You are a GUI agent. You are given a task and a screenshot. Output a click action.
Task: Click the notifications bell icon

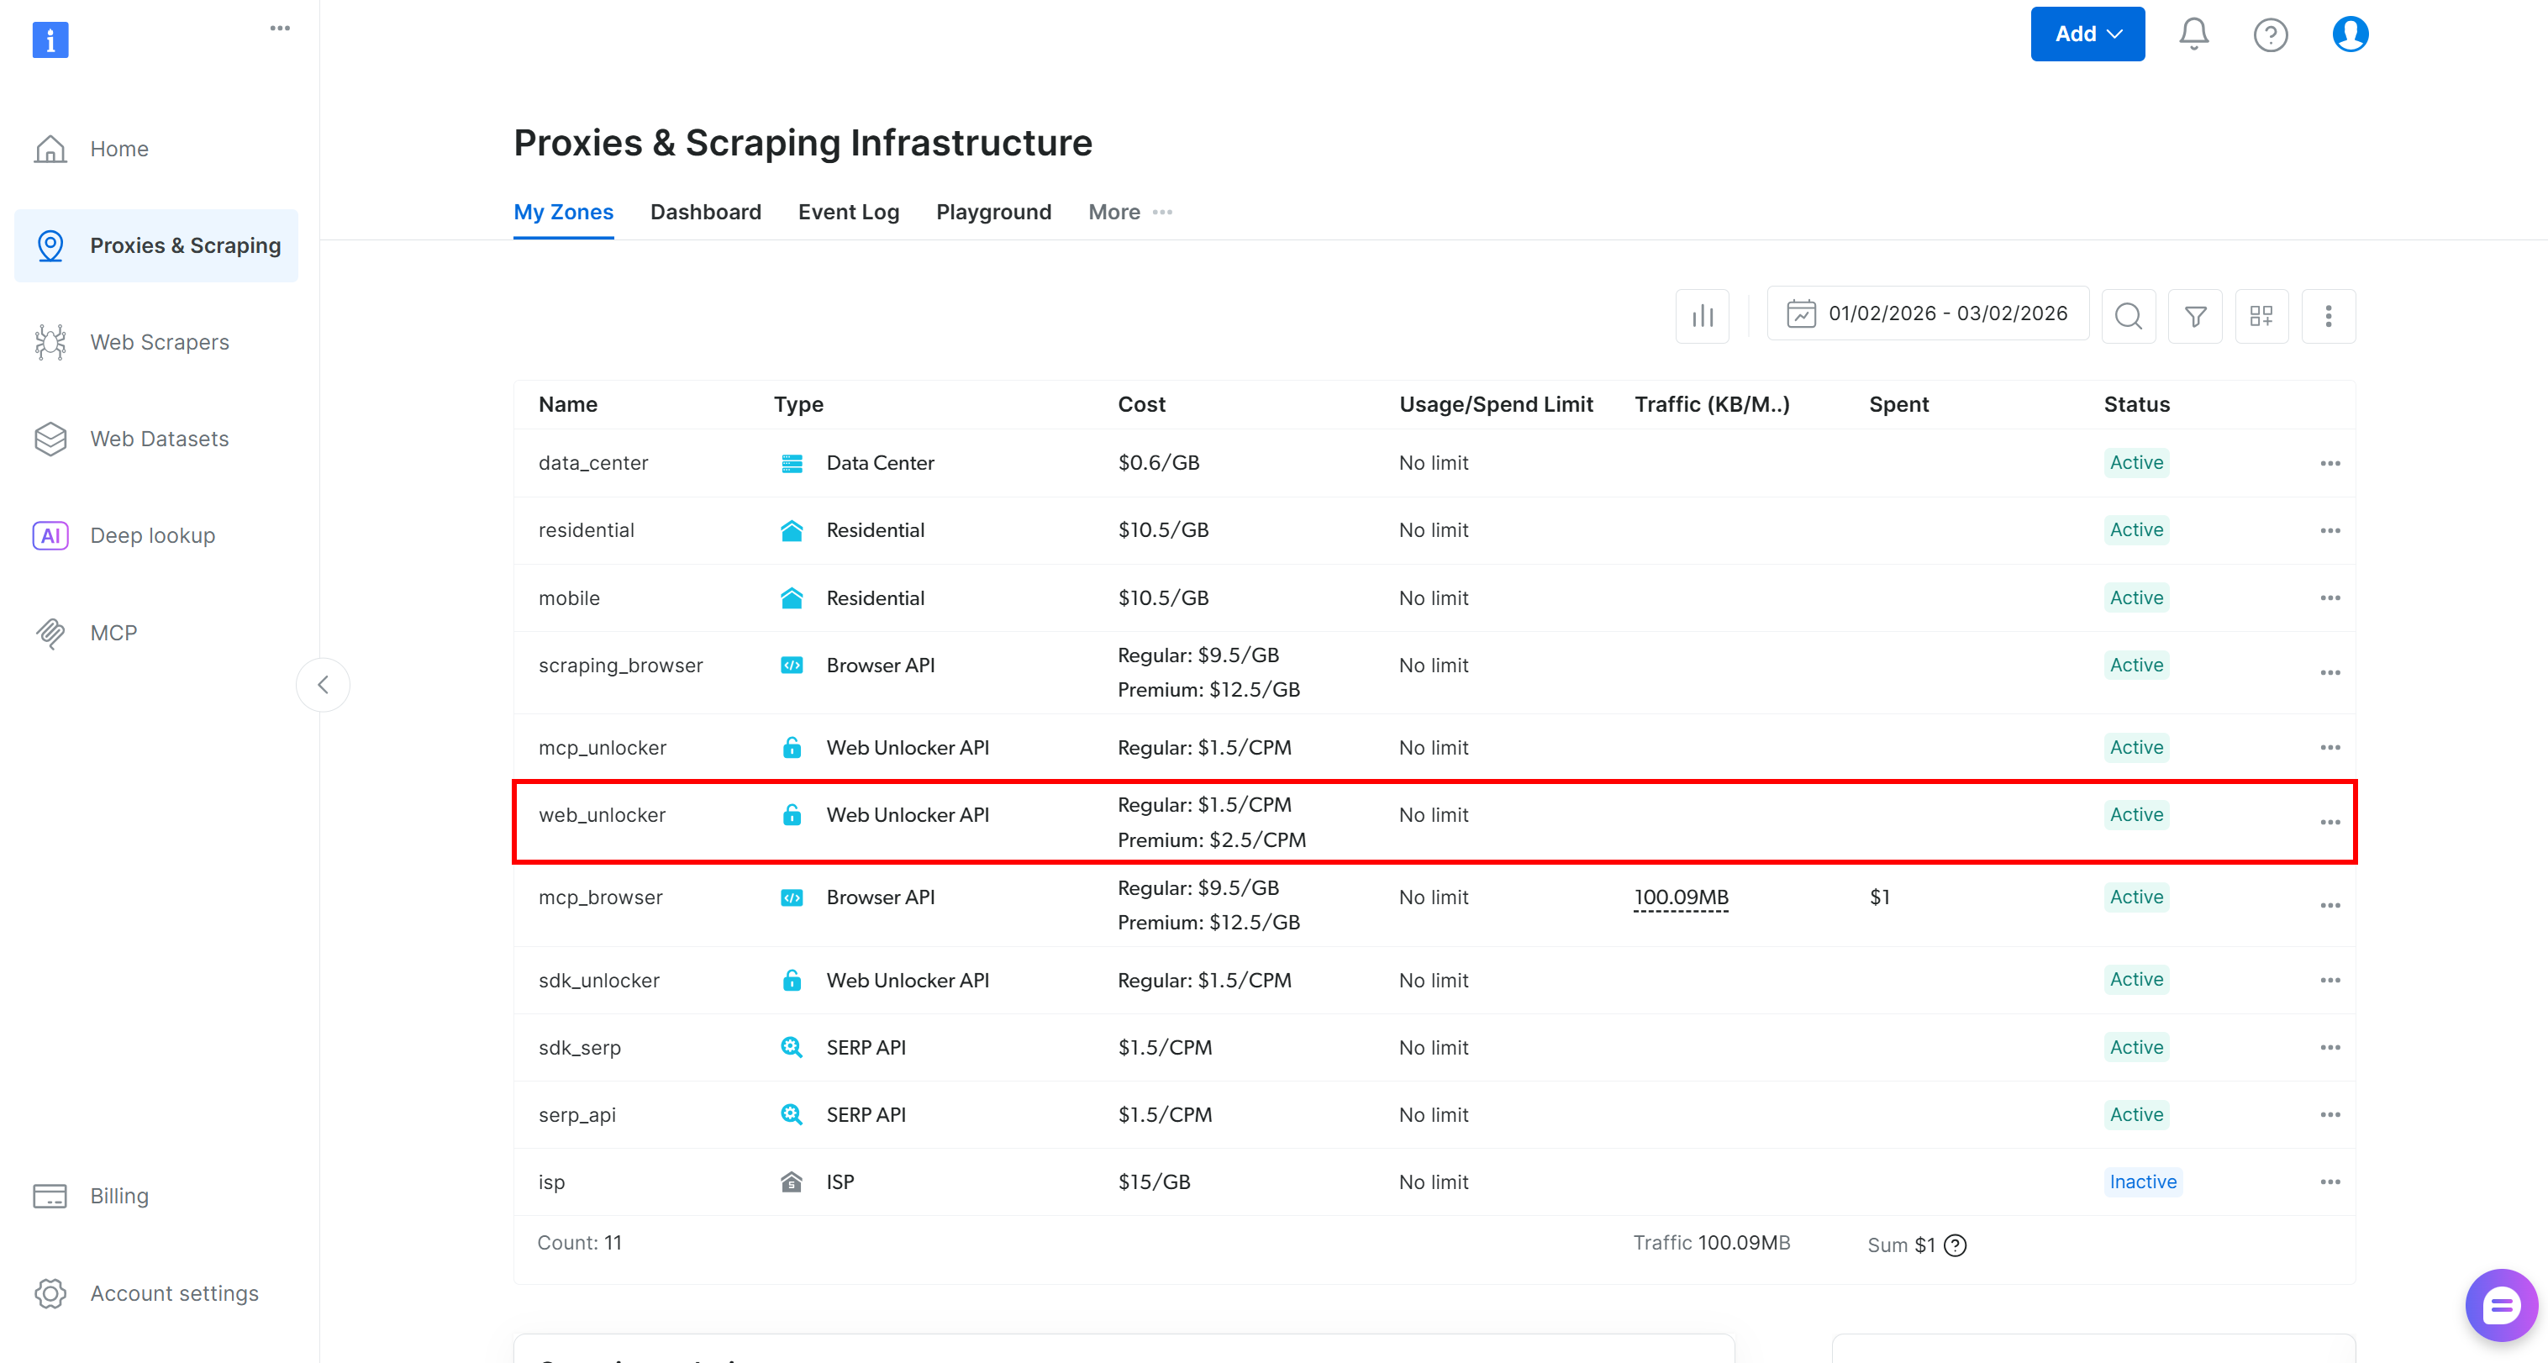coord(2193,34)
